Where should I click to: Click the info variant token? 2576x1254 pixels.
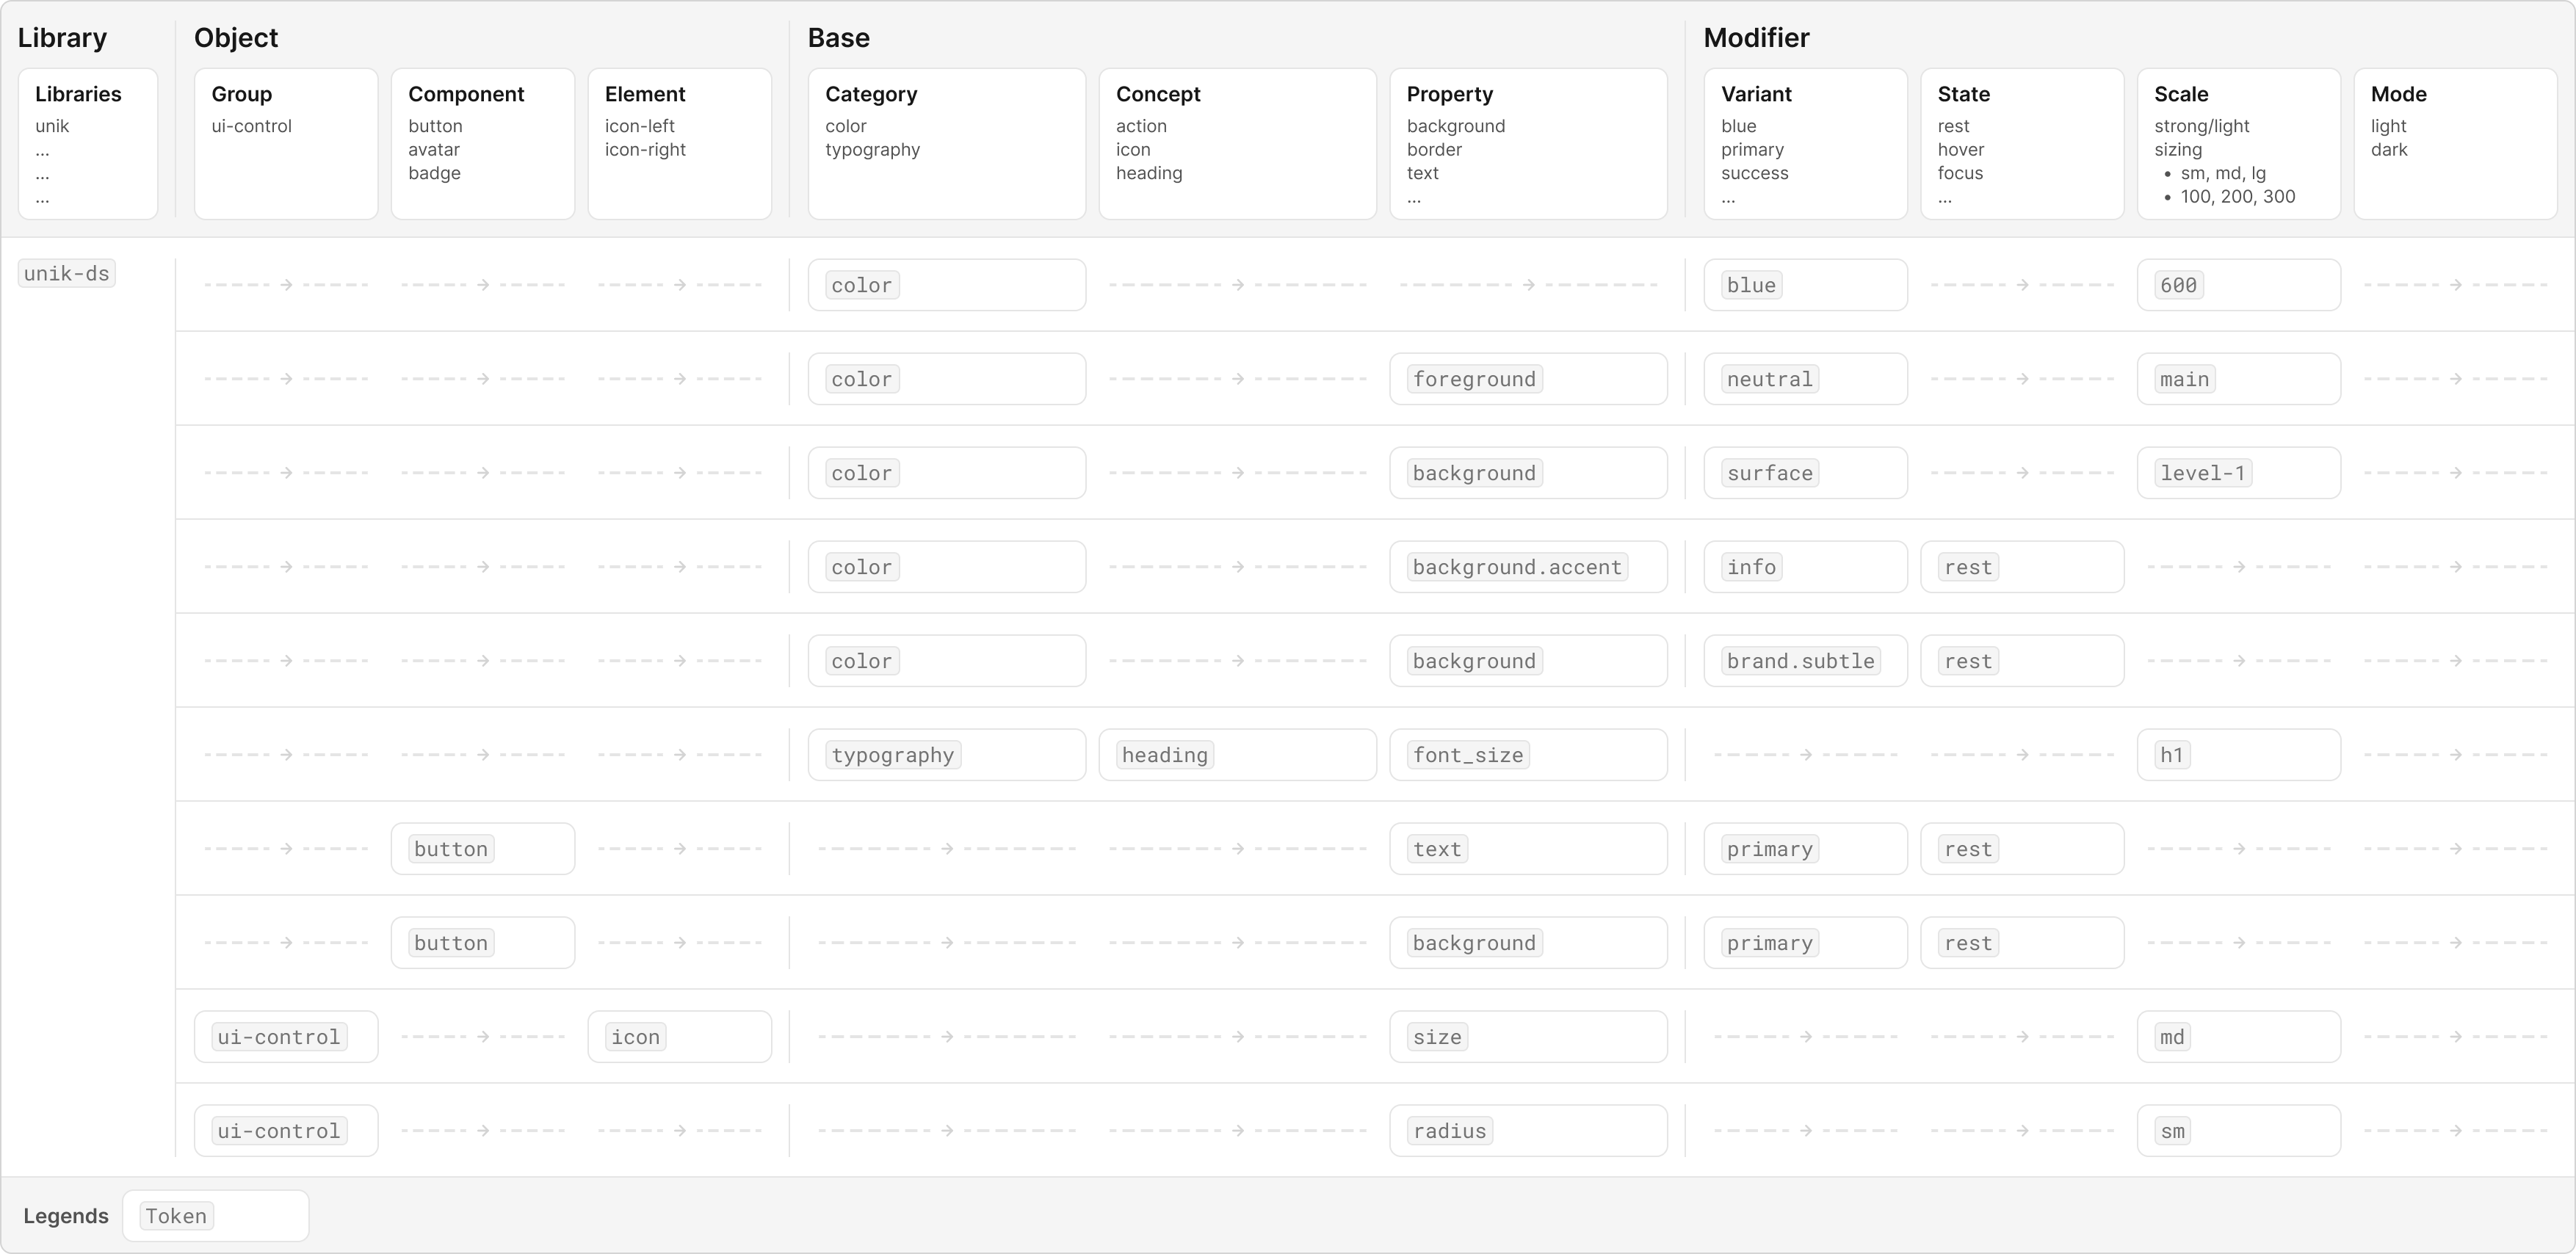1751,567
